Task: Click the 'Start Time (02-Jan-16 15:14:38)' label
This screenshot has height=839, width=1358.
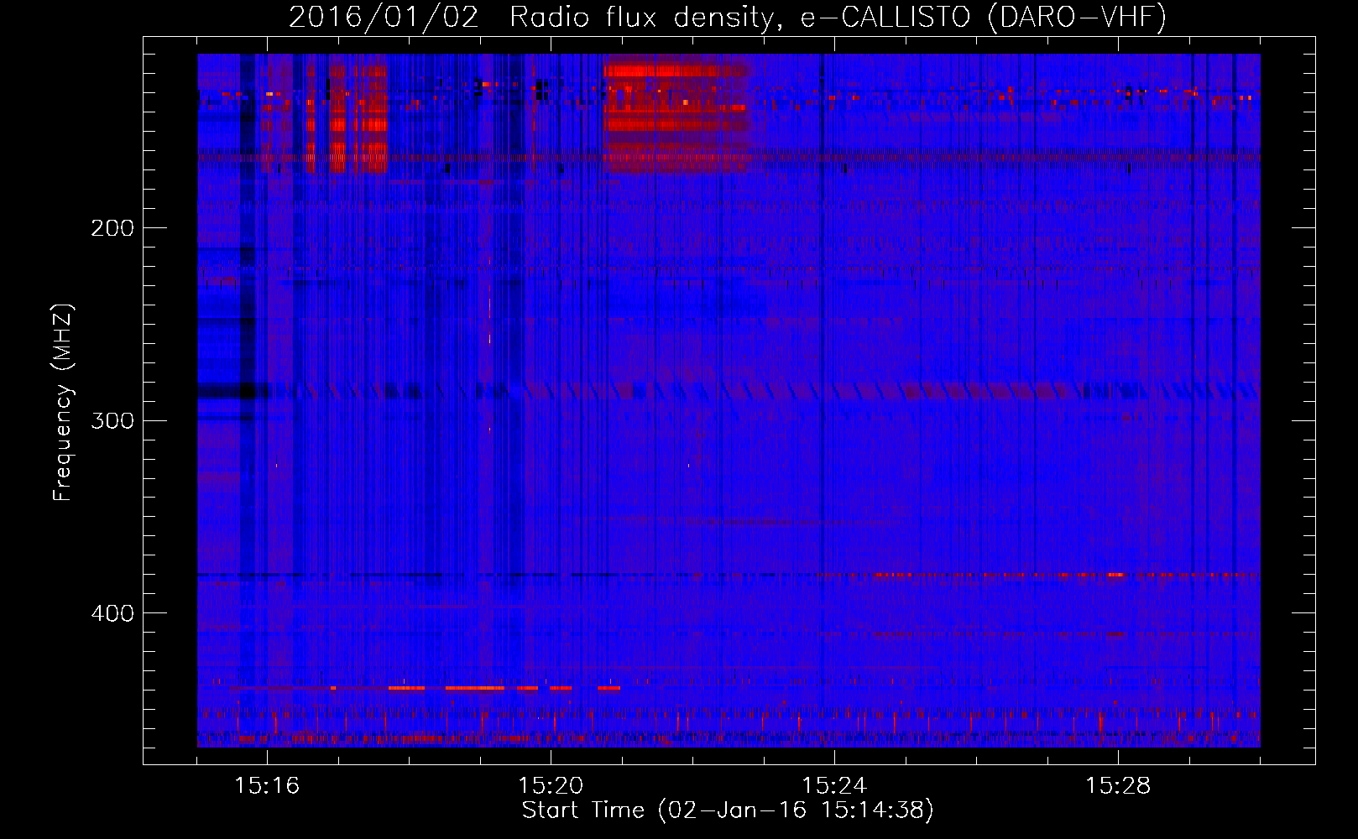Action: click(728, 810)
